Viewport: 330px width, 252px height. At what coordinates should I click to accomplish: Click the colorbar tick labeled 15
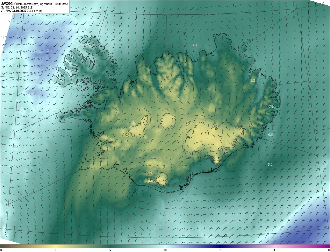[x=220, y=250]
